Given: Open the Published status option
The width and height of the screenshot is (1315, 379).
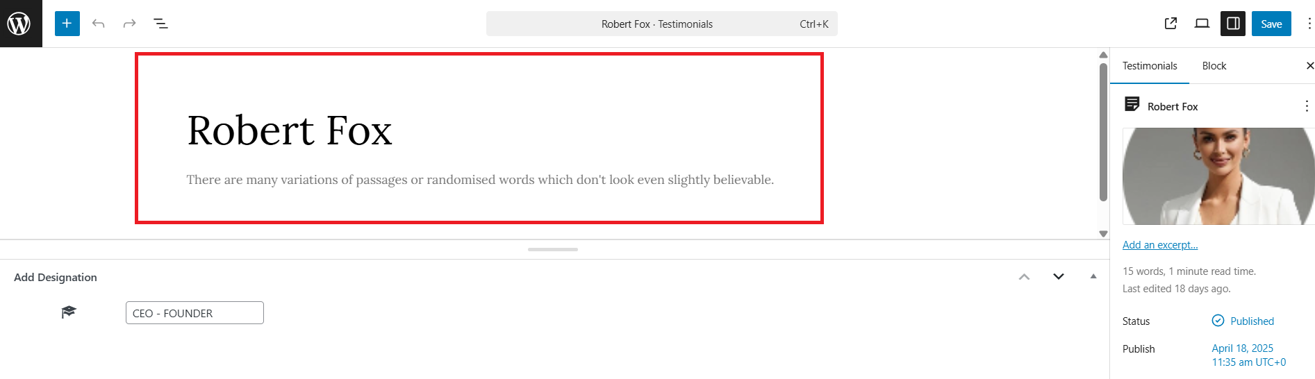Looking at the screenshot, I should 1251,321.
